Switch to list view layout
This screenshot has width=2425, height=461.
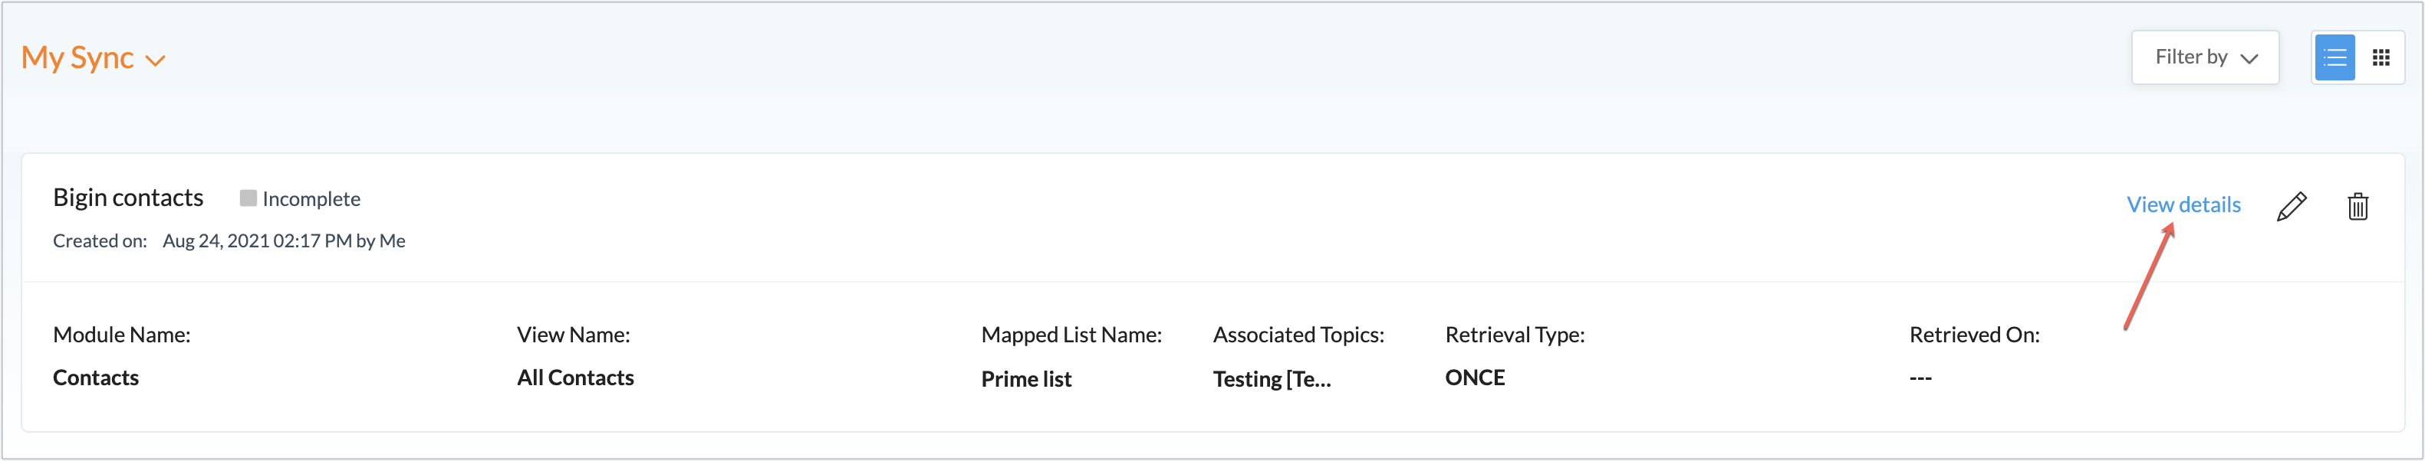tap(2334, 58)
